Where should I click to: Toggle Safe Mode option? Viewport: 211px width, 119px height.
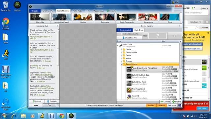point(172,105)
